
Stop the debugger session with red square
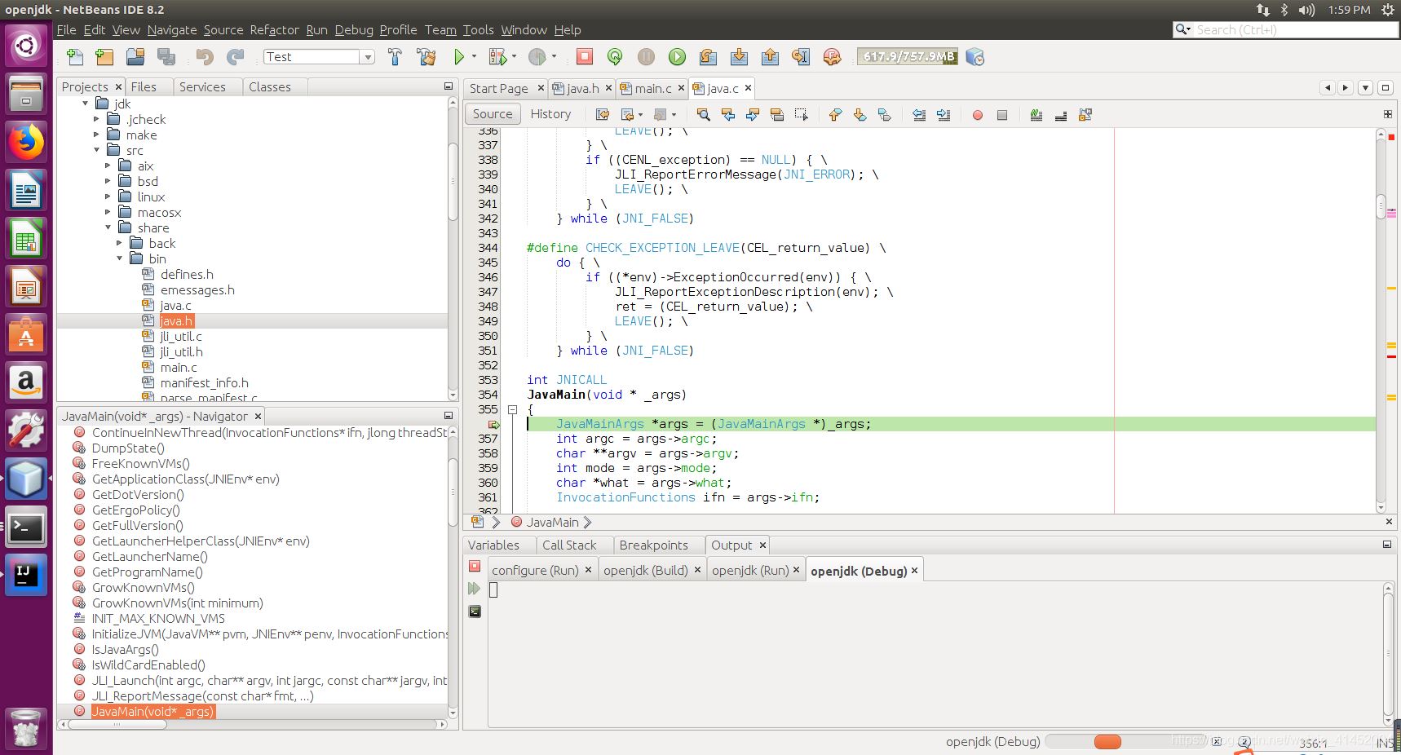click(x=585, y=57)
